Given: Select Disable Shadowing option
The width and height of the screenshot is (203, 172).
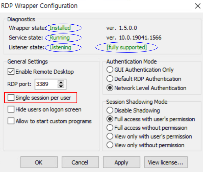Looking at the screenshot, I should [x=110, y=110].
